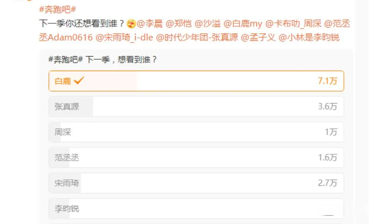Open the #奔跑吧# hashtag link at top

[57, 10]
